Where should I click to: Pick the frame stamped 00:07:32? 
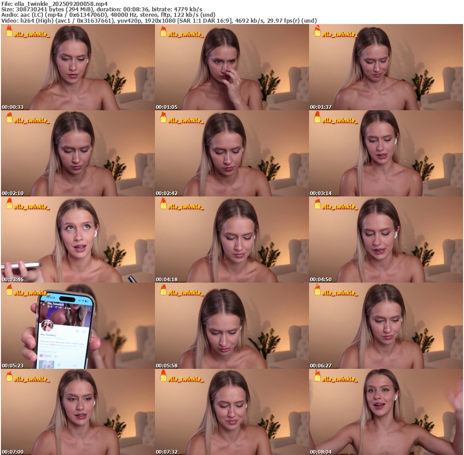tap(232, 412)
